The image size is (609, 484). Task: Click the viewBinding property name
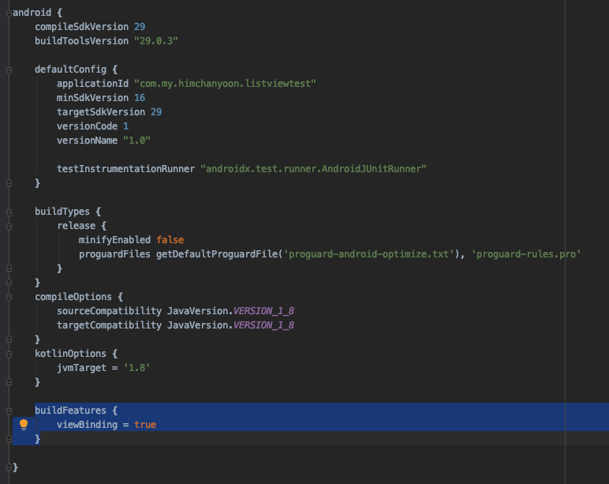[87, 425]
